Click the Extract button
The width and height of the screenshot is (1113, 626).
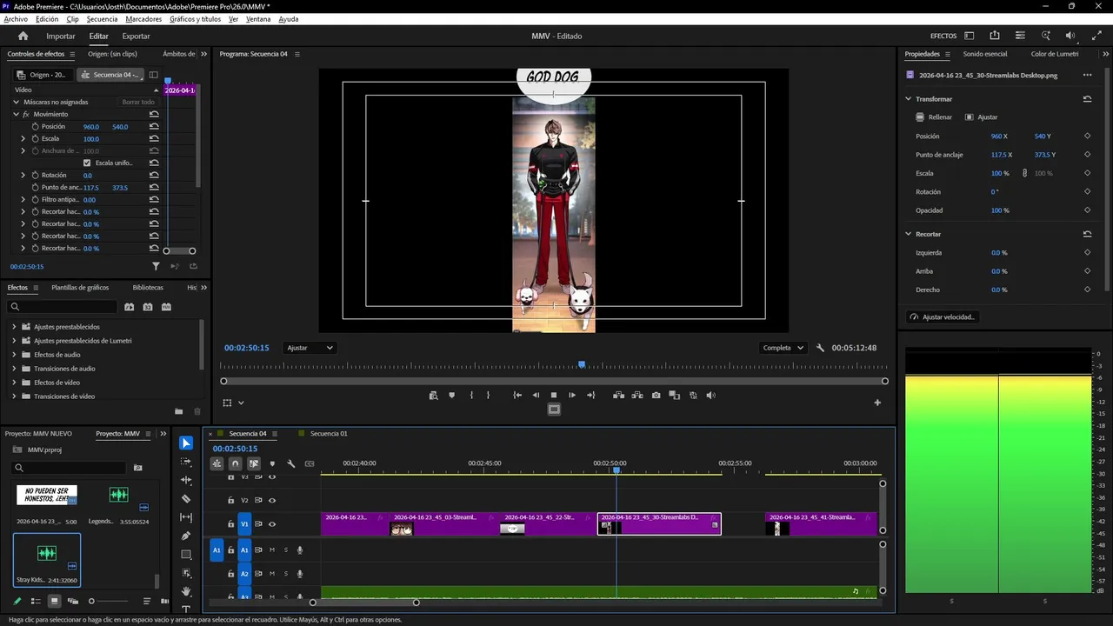click(637, 396)
